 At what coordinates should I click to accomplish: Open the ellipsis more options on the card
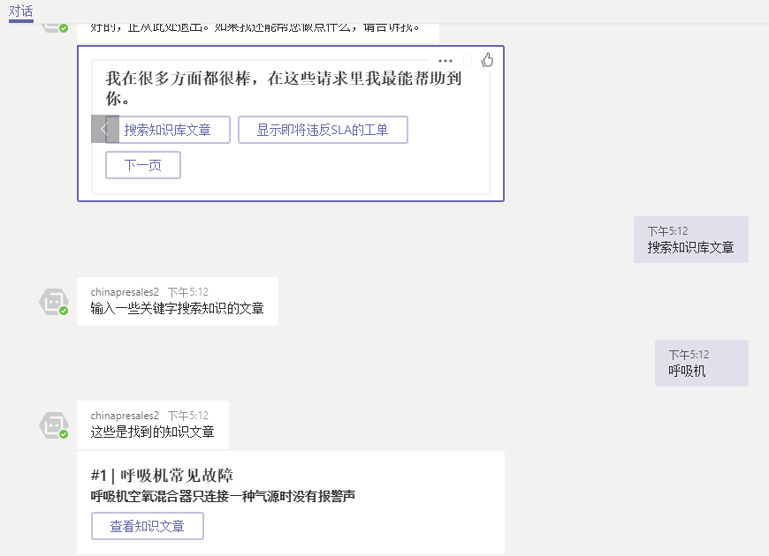click(445, 60)
